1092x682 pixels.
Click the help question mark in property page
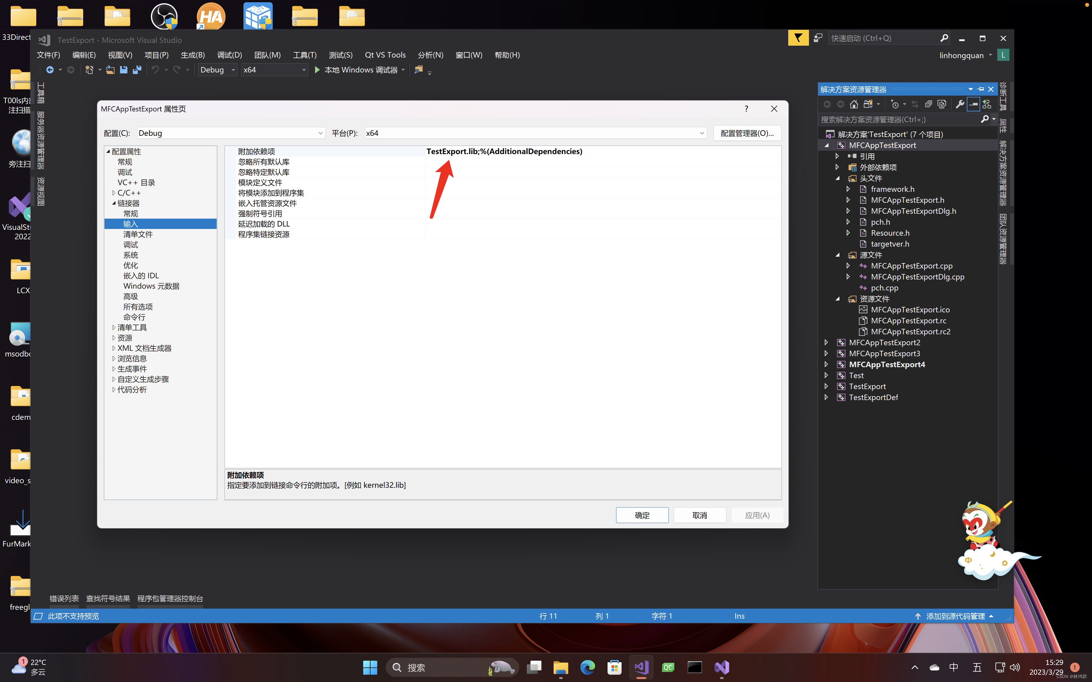[746, 109]
